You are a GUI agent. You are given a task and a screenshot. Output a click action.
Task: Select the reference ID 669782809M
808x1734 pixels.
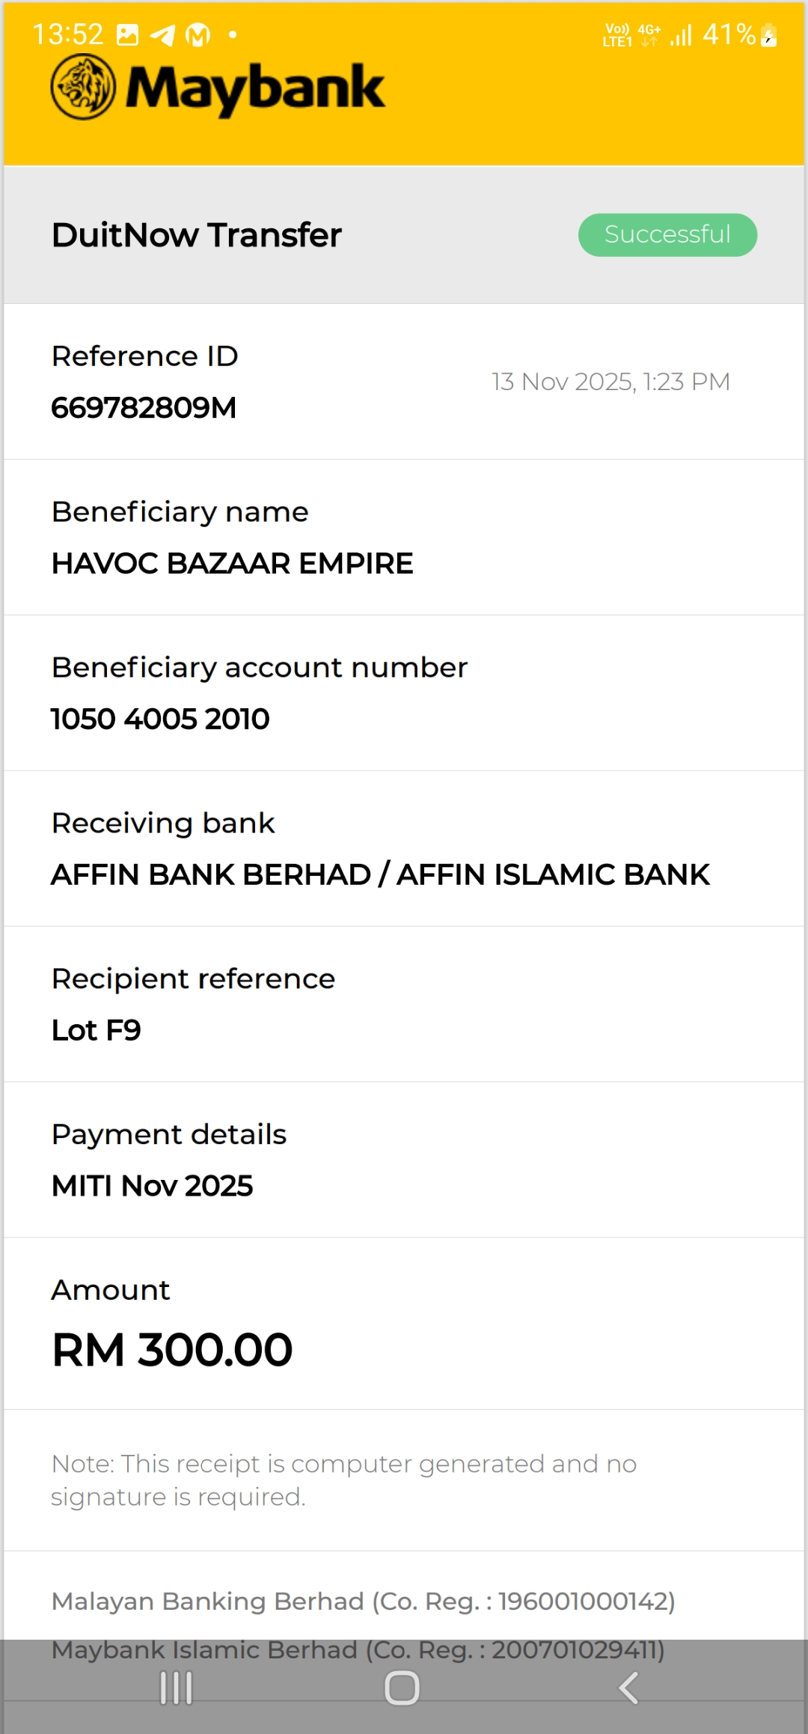144,408
